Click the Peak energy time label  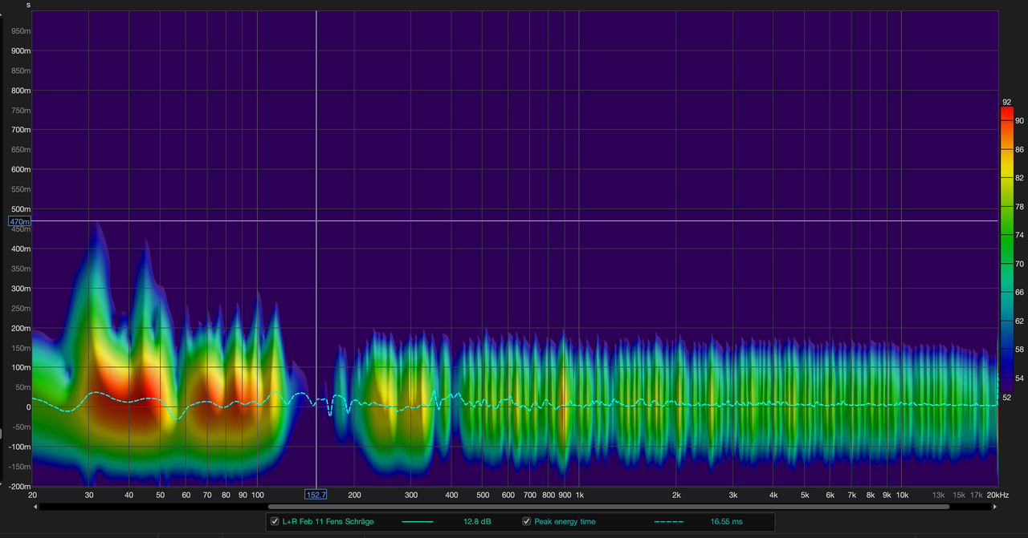[565, 521]
